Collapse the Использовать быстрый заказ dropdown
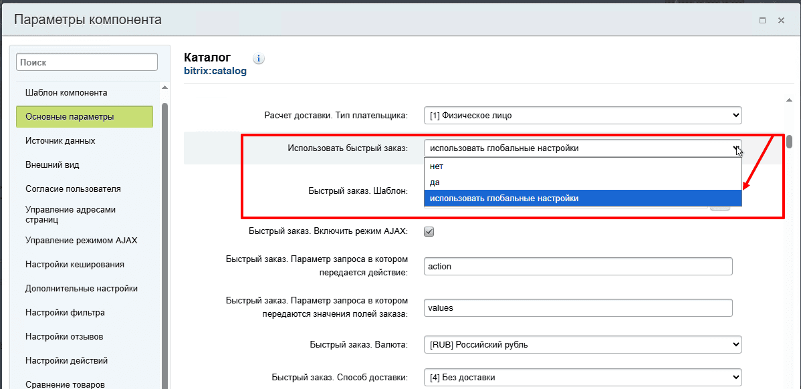This screenshot has width=801, height=389. (x=582, y=148)
